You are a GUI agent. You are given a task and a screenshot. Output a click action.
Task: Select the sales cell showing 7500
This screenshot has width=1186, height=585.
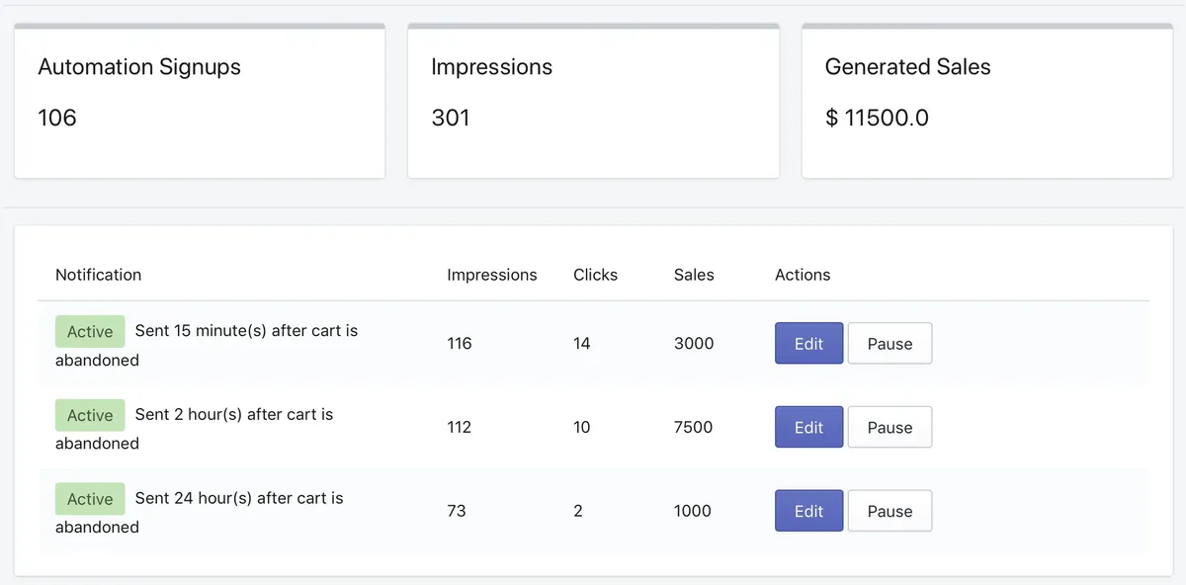point(694,428)
